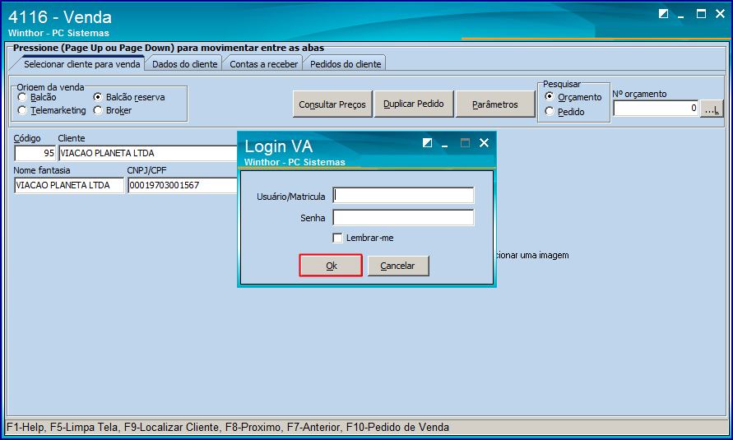Click the Usuário/Matricula label

point(290,197)
